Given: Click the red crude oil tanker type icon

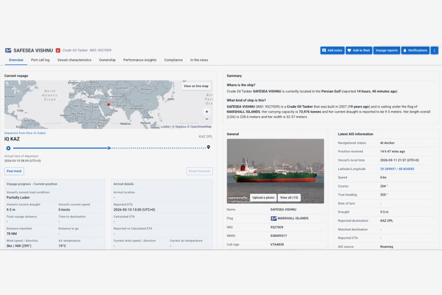Looking at the screenshot, I should (x=57, y=51).
